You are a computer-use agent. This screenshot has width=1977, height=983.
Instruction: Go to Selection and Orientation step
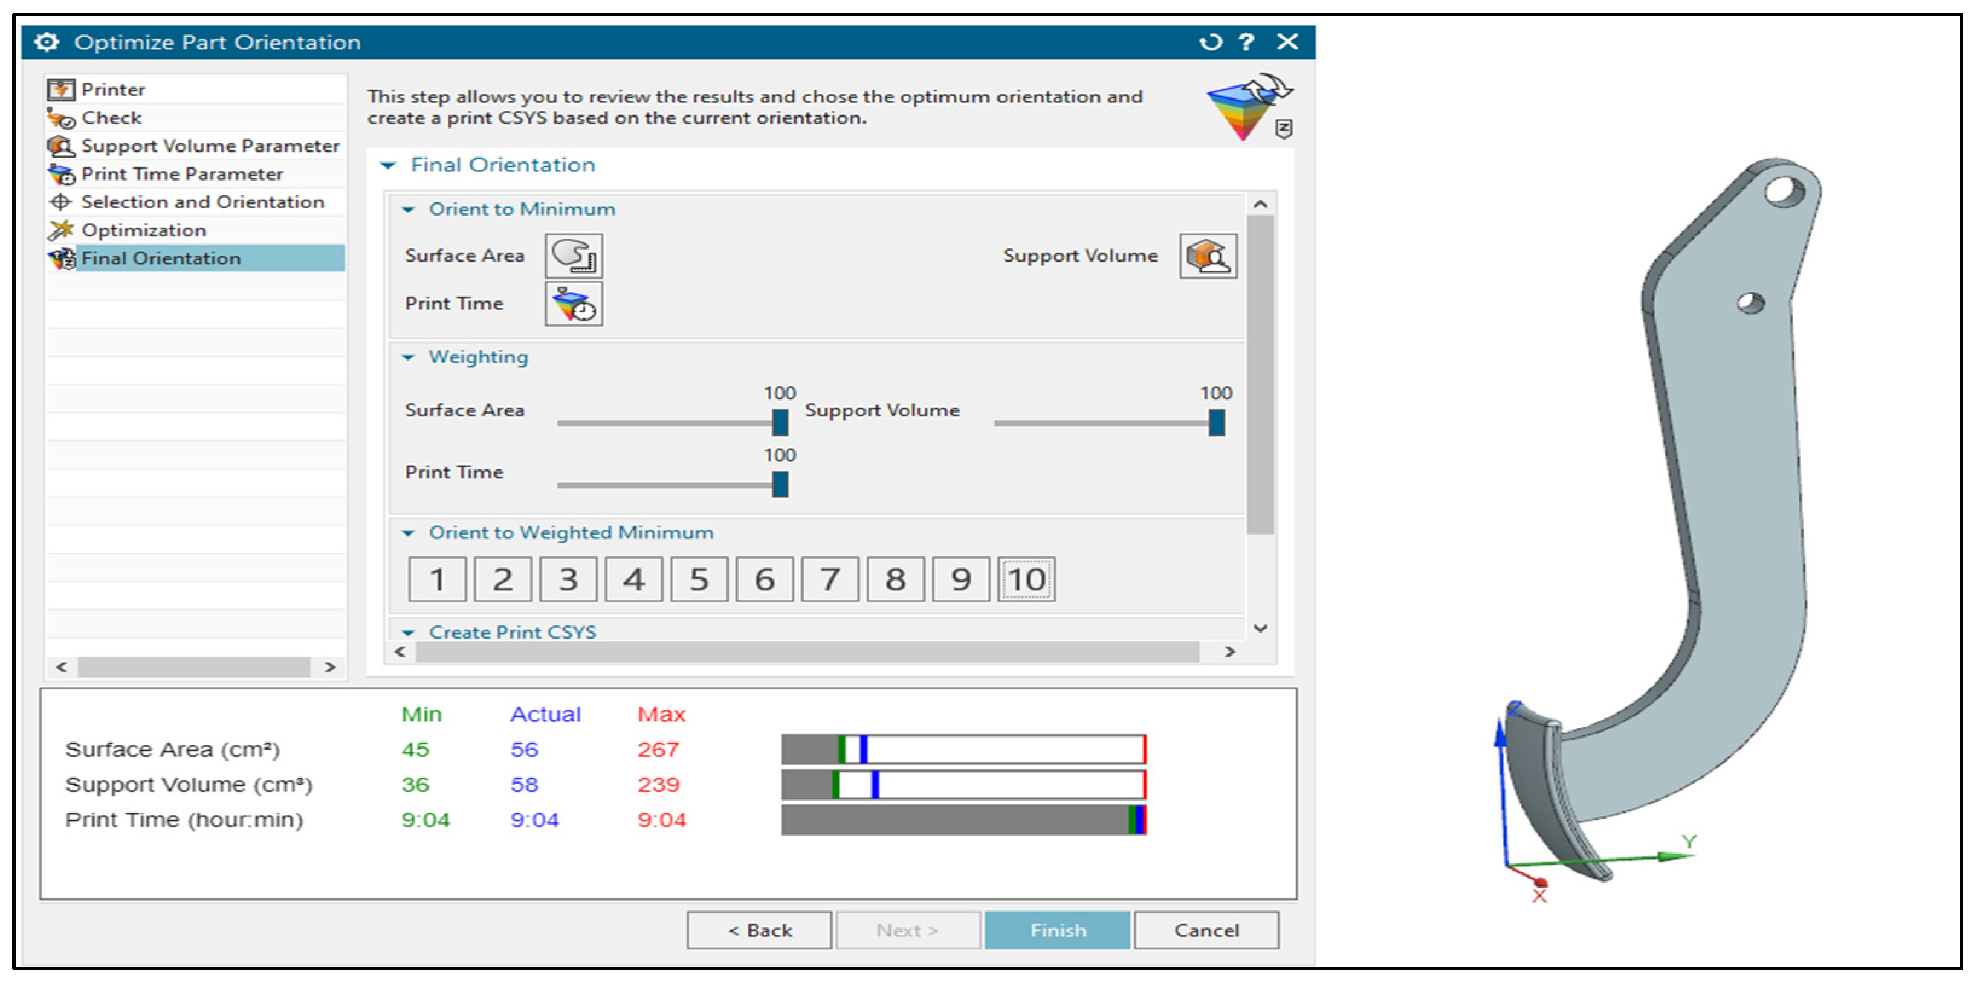pyautogui.click(x=202, y=202)
